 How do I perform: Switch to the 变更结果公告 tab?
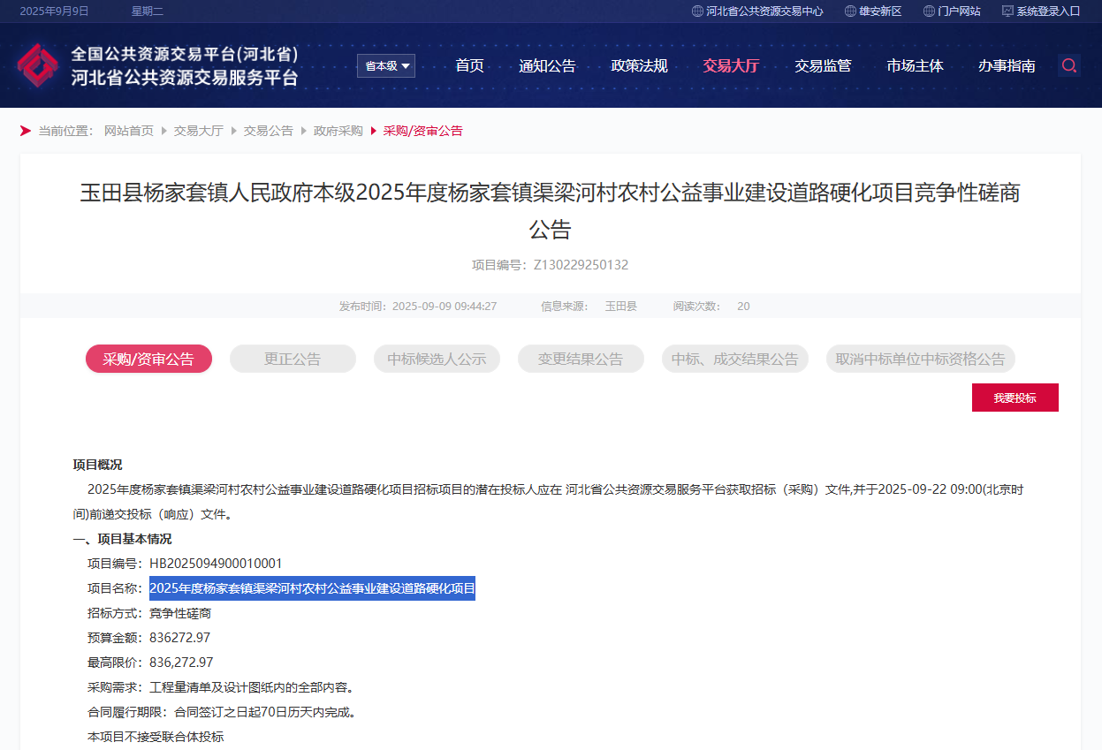581,359
